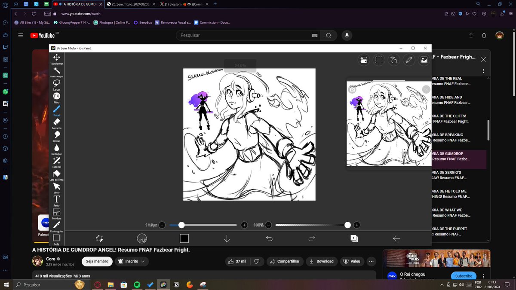This screenshot has width=516, height=290.
Task: Open the GloomyPepper714 bookmark
Action: click(x=72, y=22)
